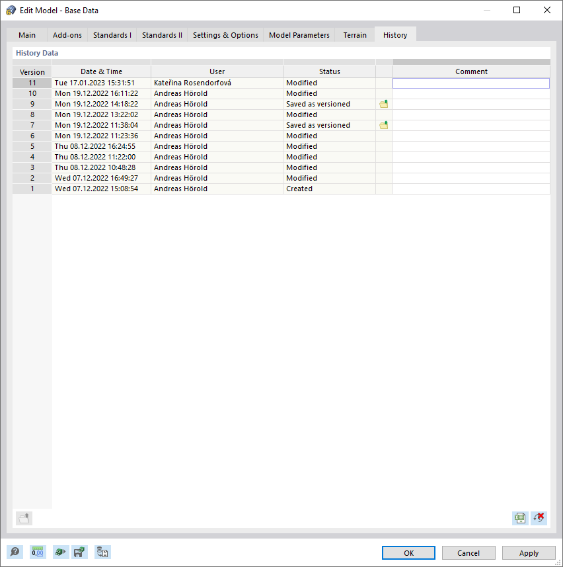Screen dimensions: 563x567
Task: Click the Status column header
Action: point(329,71)
